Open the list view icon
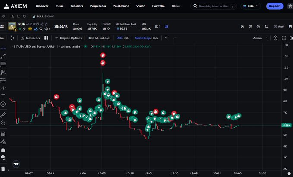This screenshot has width=293, height=177. coord(250,27)
